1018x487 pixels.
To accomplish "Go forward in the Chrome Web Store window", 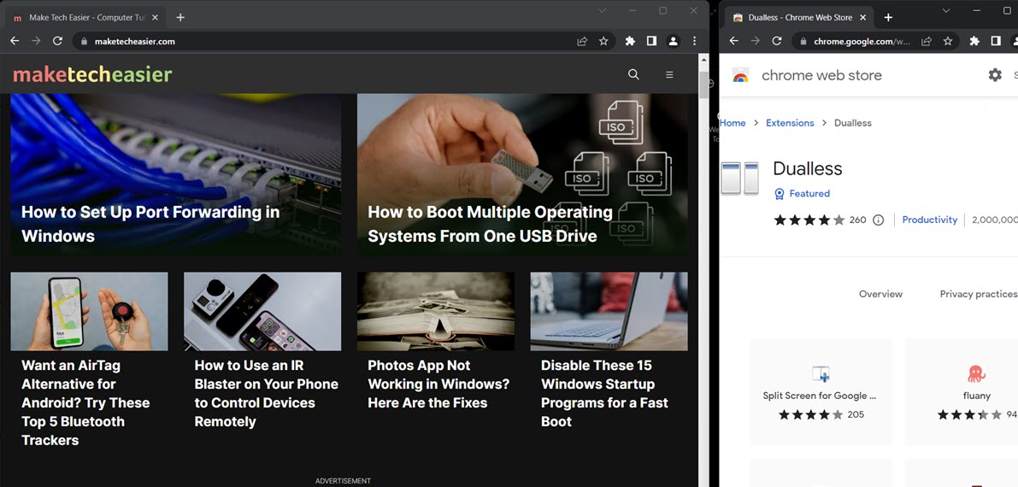I will [755, 41].
